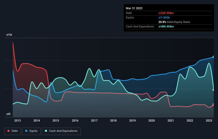Click the zł1b y-axis label
The image size is (218, 139).
coord(9,35)
